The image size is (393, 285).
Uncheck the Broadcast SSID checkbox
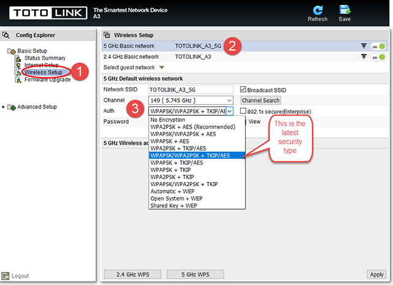243,89
